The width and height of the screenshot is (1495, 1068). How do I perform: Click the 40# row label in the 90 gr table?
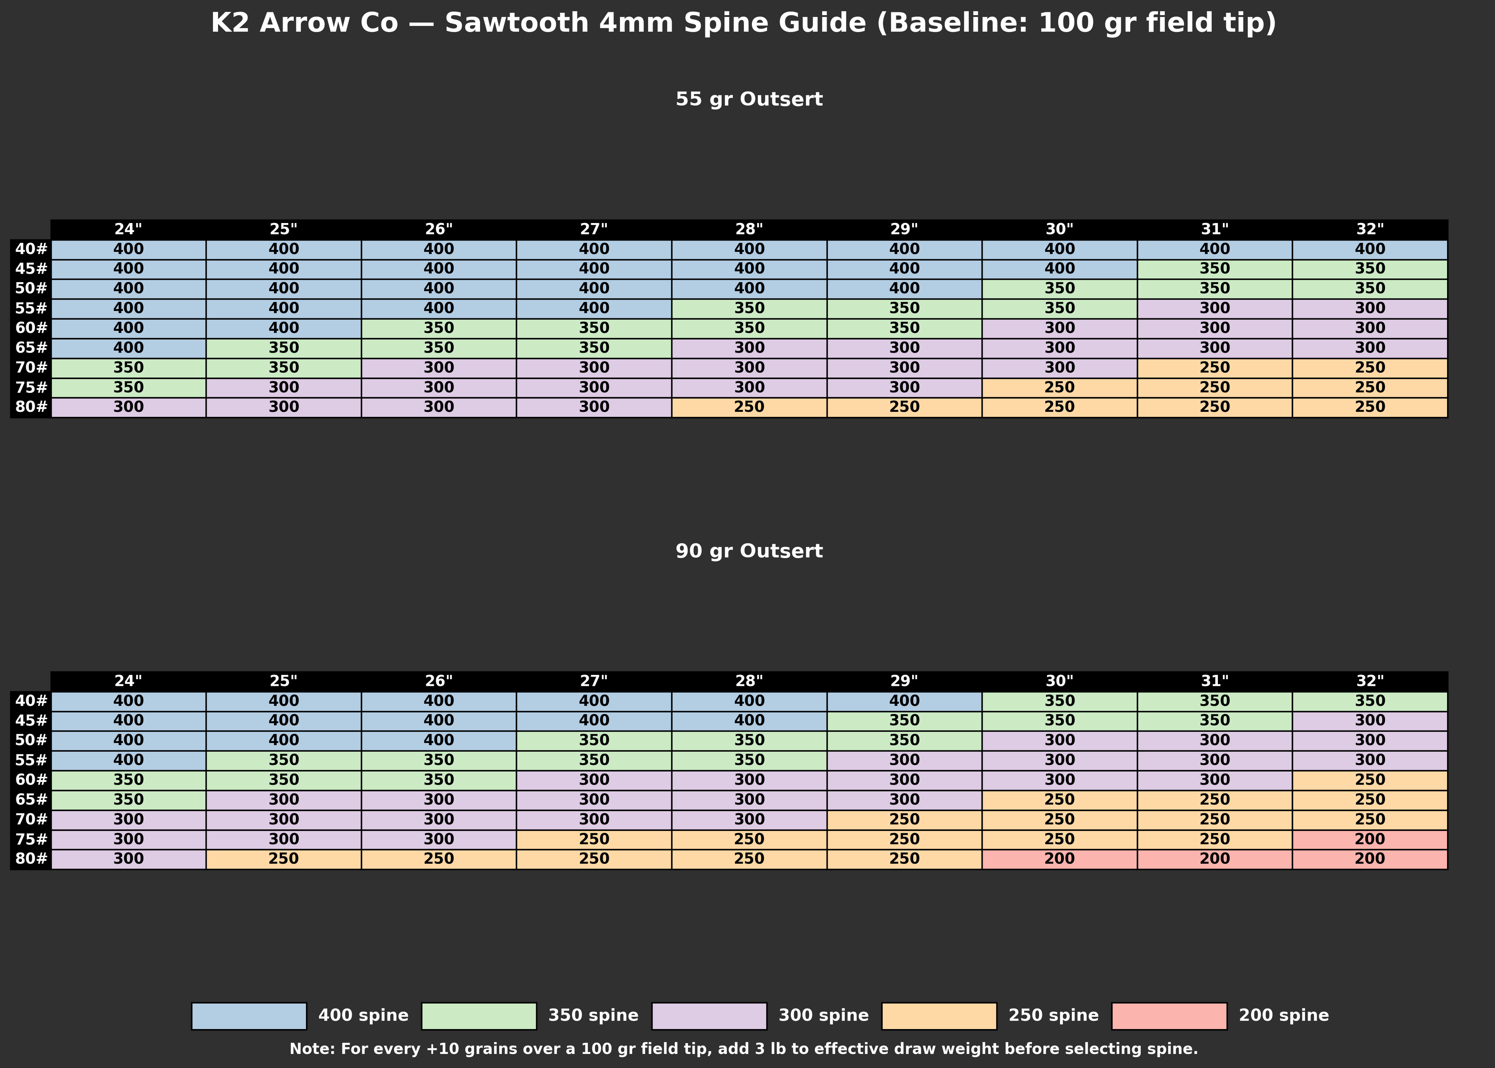coord(31,701)
